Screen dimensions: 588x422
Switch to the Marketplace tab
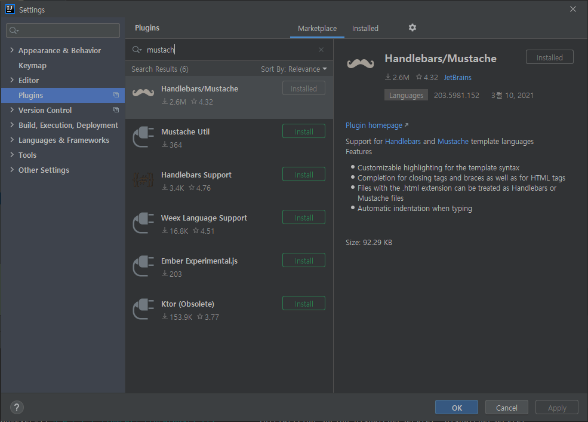pos(317,29)
